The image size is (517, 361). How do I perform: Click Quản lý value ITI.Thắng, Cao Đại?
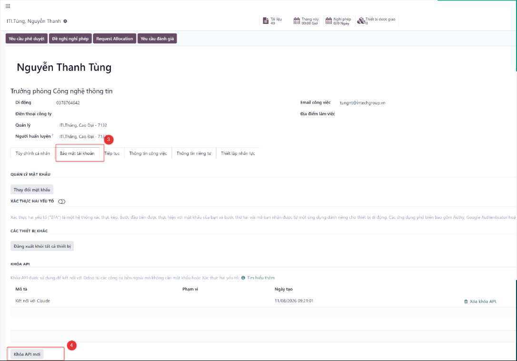pos(83,125)
